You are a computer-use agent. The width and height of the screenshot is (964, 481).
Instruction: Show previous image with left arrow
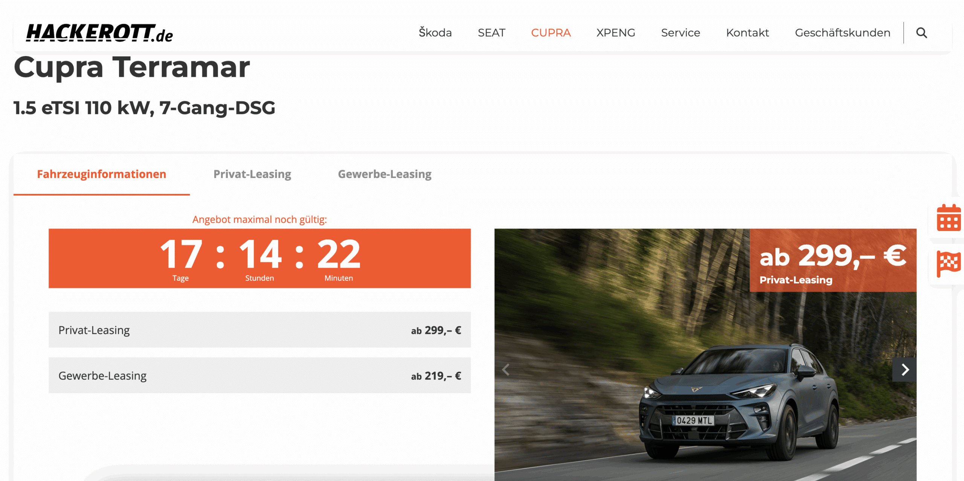506,370
